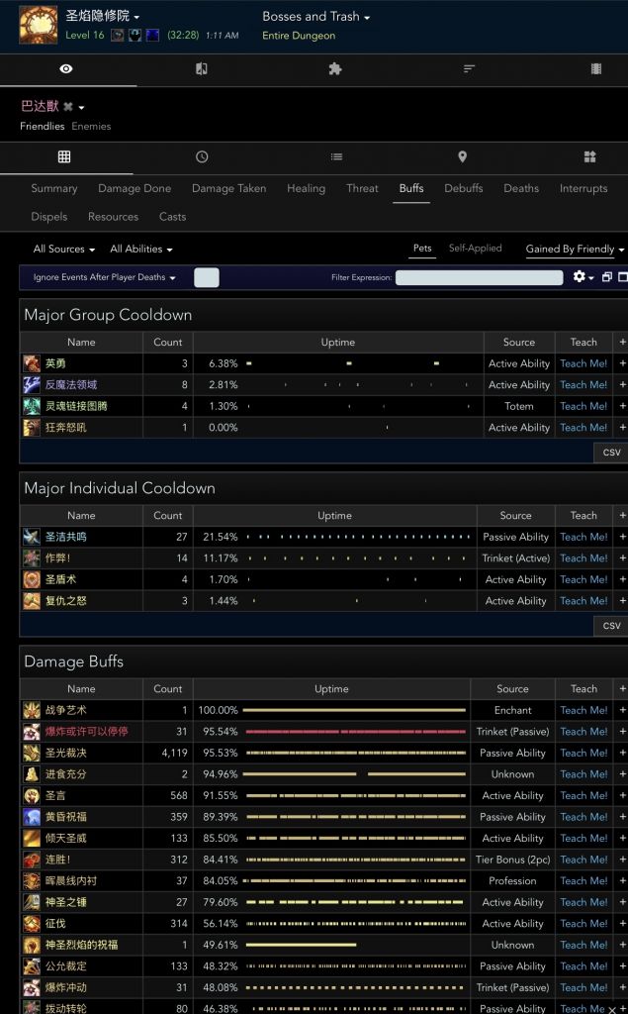The width and height of the screenshot is (628, 1014).
Task: Toggle the Pets option
Action: (x=422, y=249)
